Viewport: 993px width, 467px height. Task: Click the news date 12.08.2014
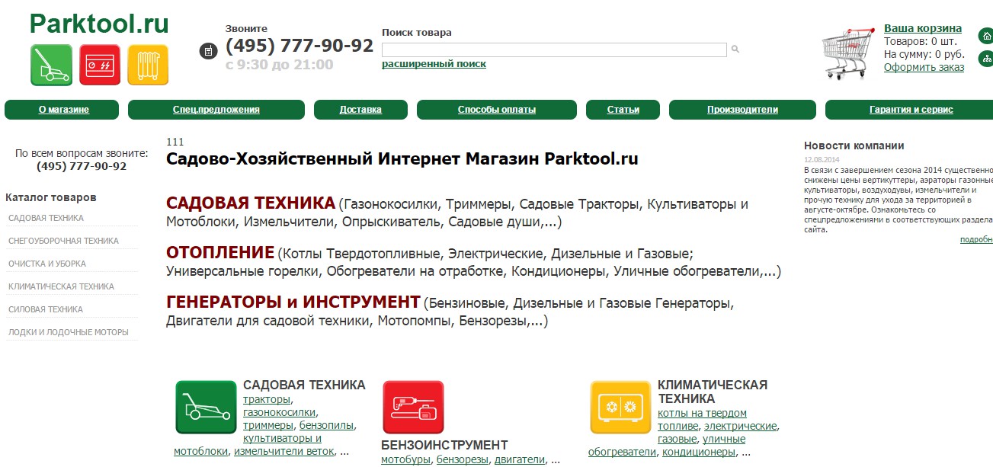pyautogui.click(x=821, y=160)
